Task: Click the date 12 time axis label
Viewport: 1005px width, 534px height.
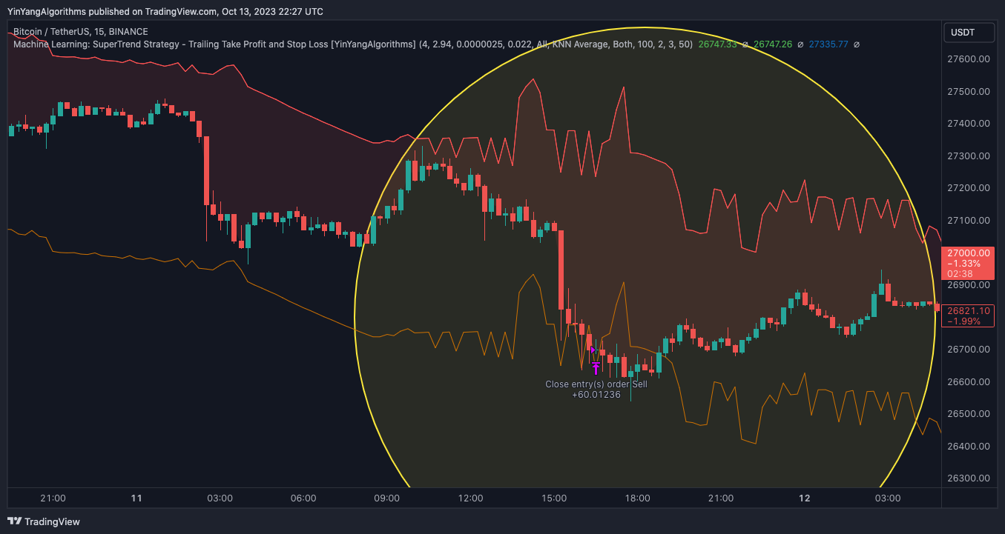Action: coord(805,498)
